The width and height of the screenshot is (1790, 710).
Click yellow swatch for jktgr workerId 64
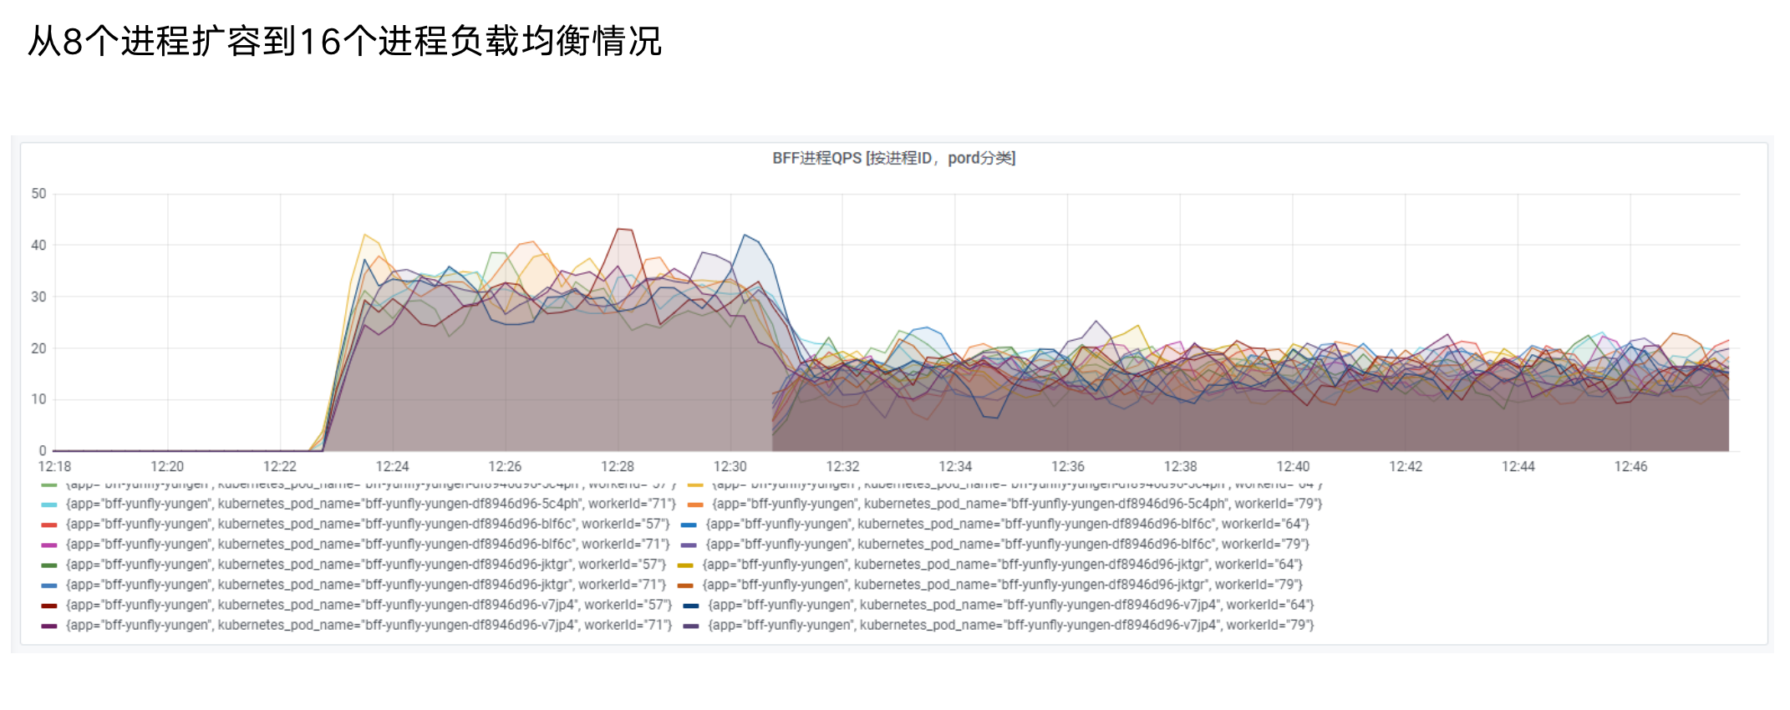tap(686, 565)
